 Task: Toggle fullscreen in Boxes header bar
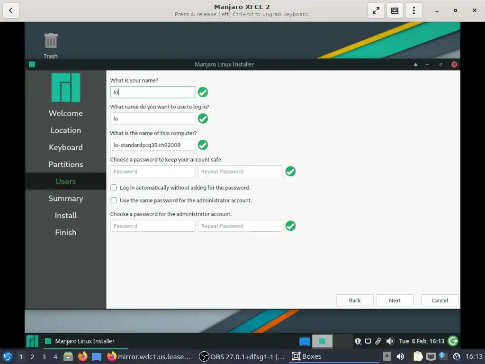376,10
